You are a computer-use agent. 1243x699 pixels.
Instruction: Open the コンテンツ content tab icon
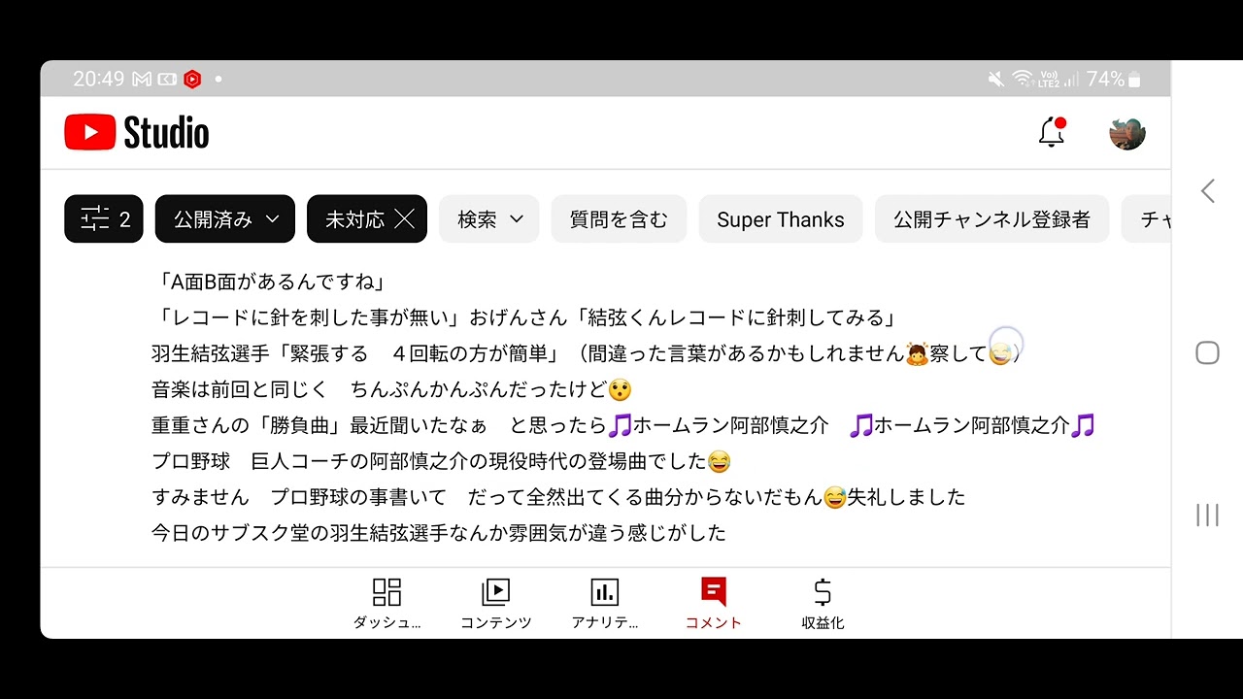pyautogui.click(x=496, y=604)
